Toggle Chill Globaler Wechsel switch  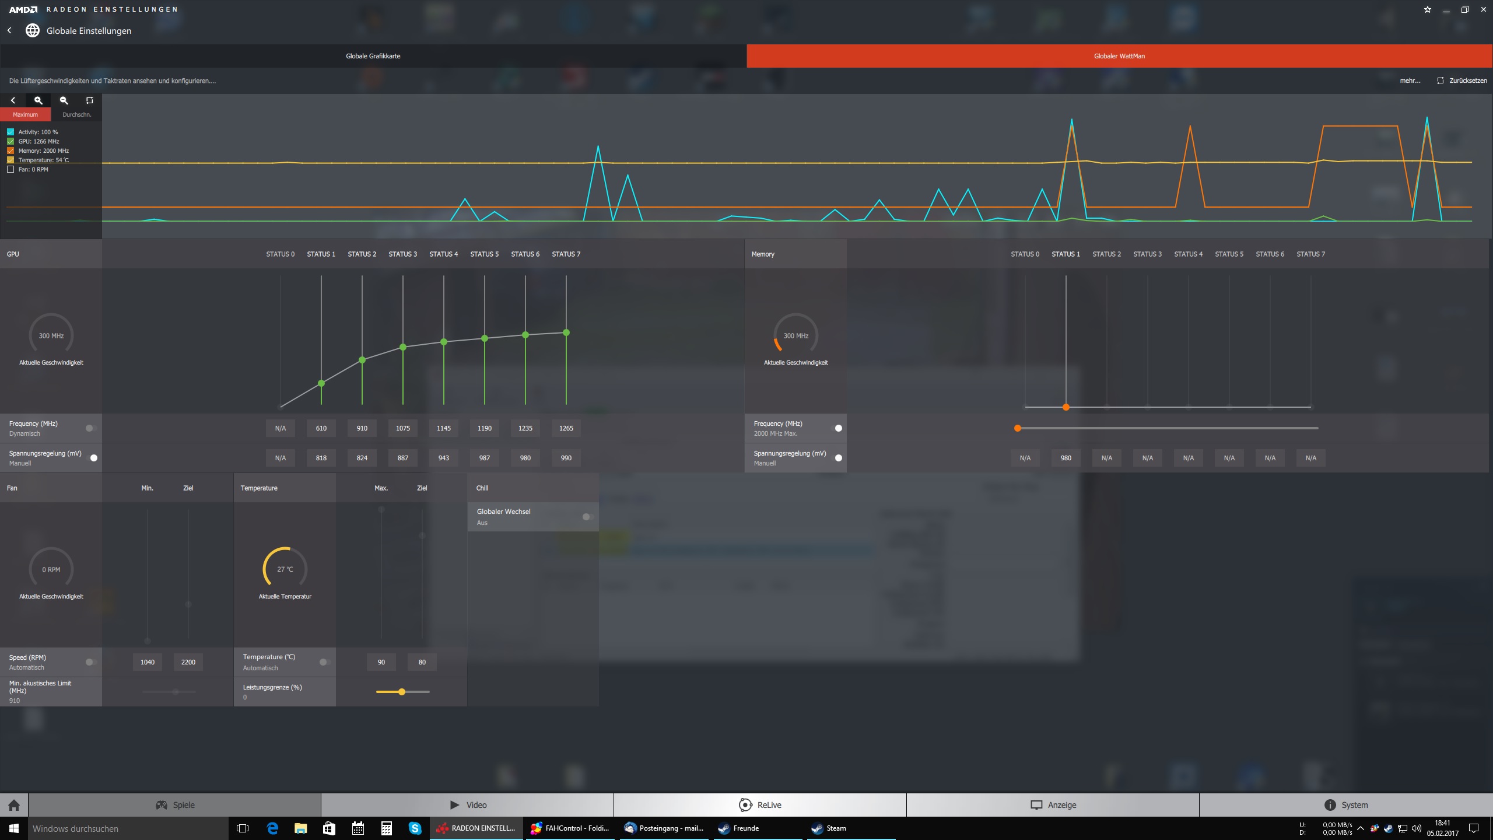587,517
